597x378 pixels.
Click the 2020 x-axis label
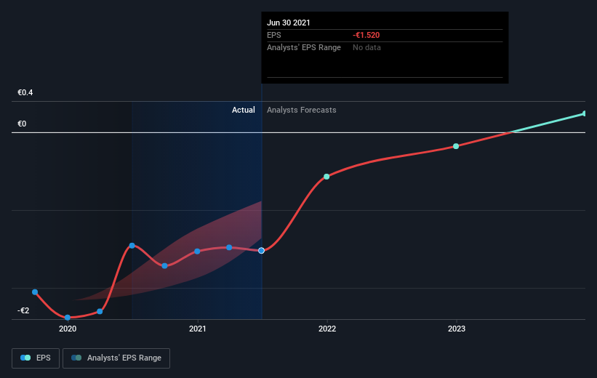click(68, 329)
